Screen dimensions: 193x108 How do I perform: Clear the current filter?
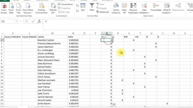100,4
